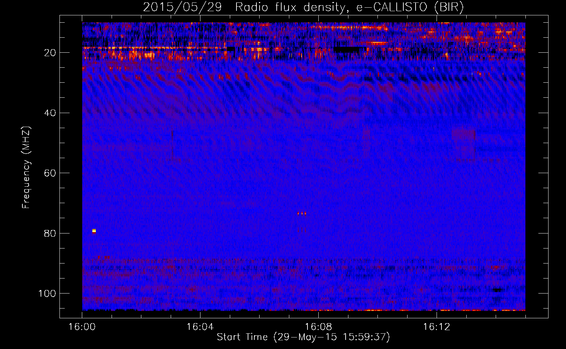Click the bright yellow-white spot near 80 MHz
The height and width of the screenshot is (349, 566).
[x=94, y=231]
